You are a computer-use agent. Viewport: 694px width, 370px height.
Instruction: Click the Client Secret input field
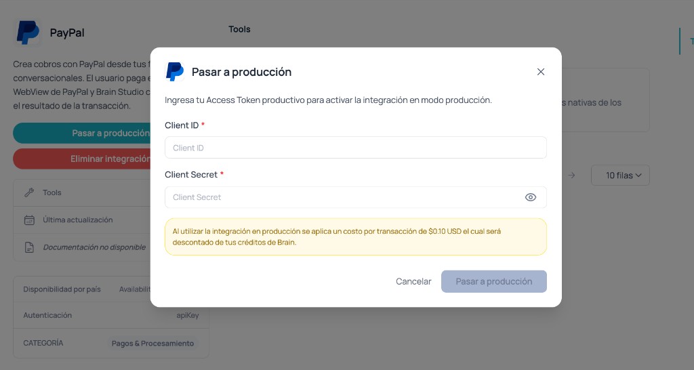355,197
